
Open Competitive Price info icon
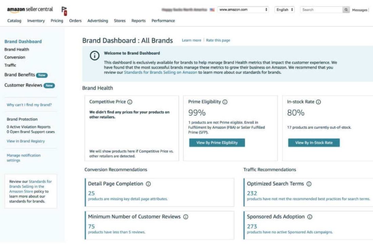point(130,102)
